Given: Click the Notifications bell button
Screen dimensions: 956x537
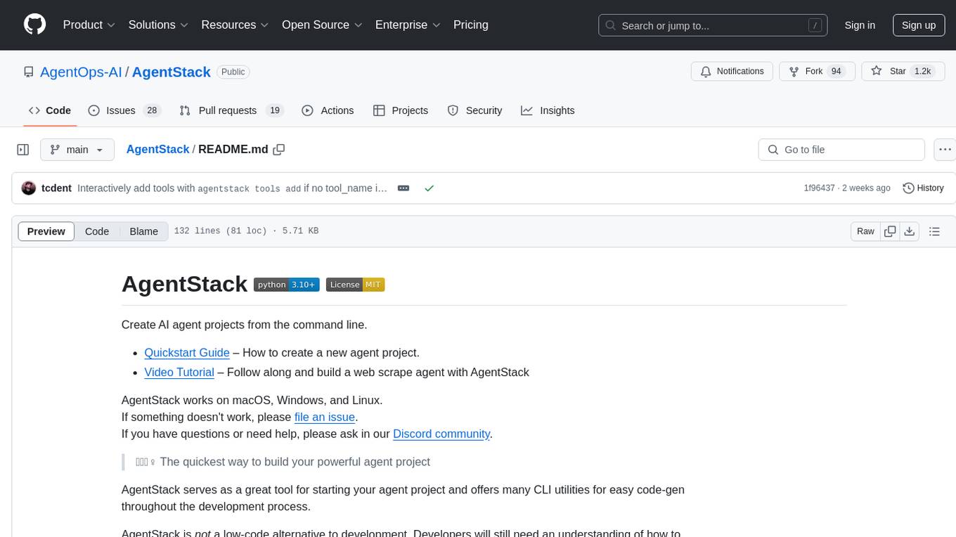Looking at the screenshot, I should point(732,72).
